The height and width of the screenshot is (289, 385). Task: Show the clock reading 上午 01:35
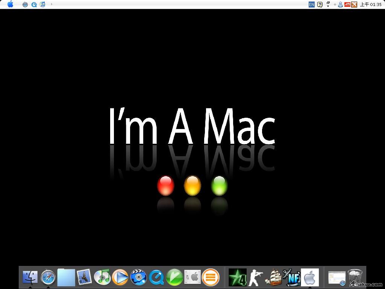(371, 5)
